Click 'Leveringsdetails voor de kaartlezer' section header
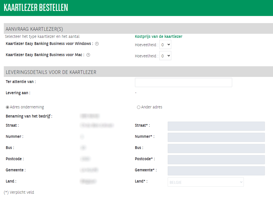273x198 pixels. tap(51, 72)
